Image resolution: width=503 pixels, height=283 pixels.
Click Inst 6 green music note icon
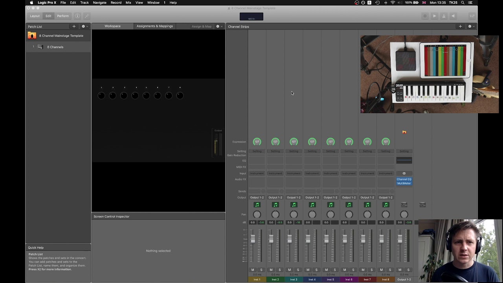(349, 205)
